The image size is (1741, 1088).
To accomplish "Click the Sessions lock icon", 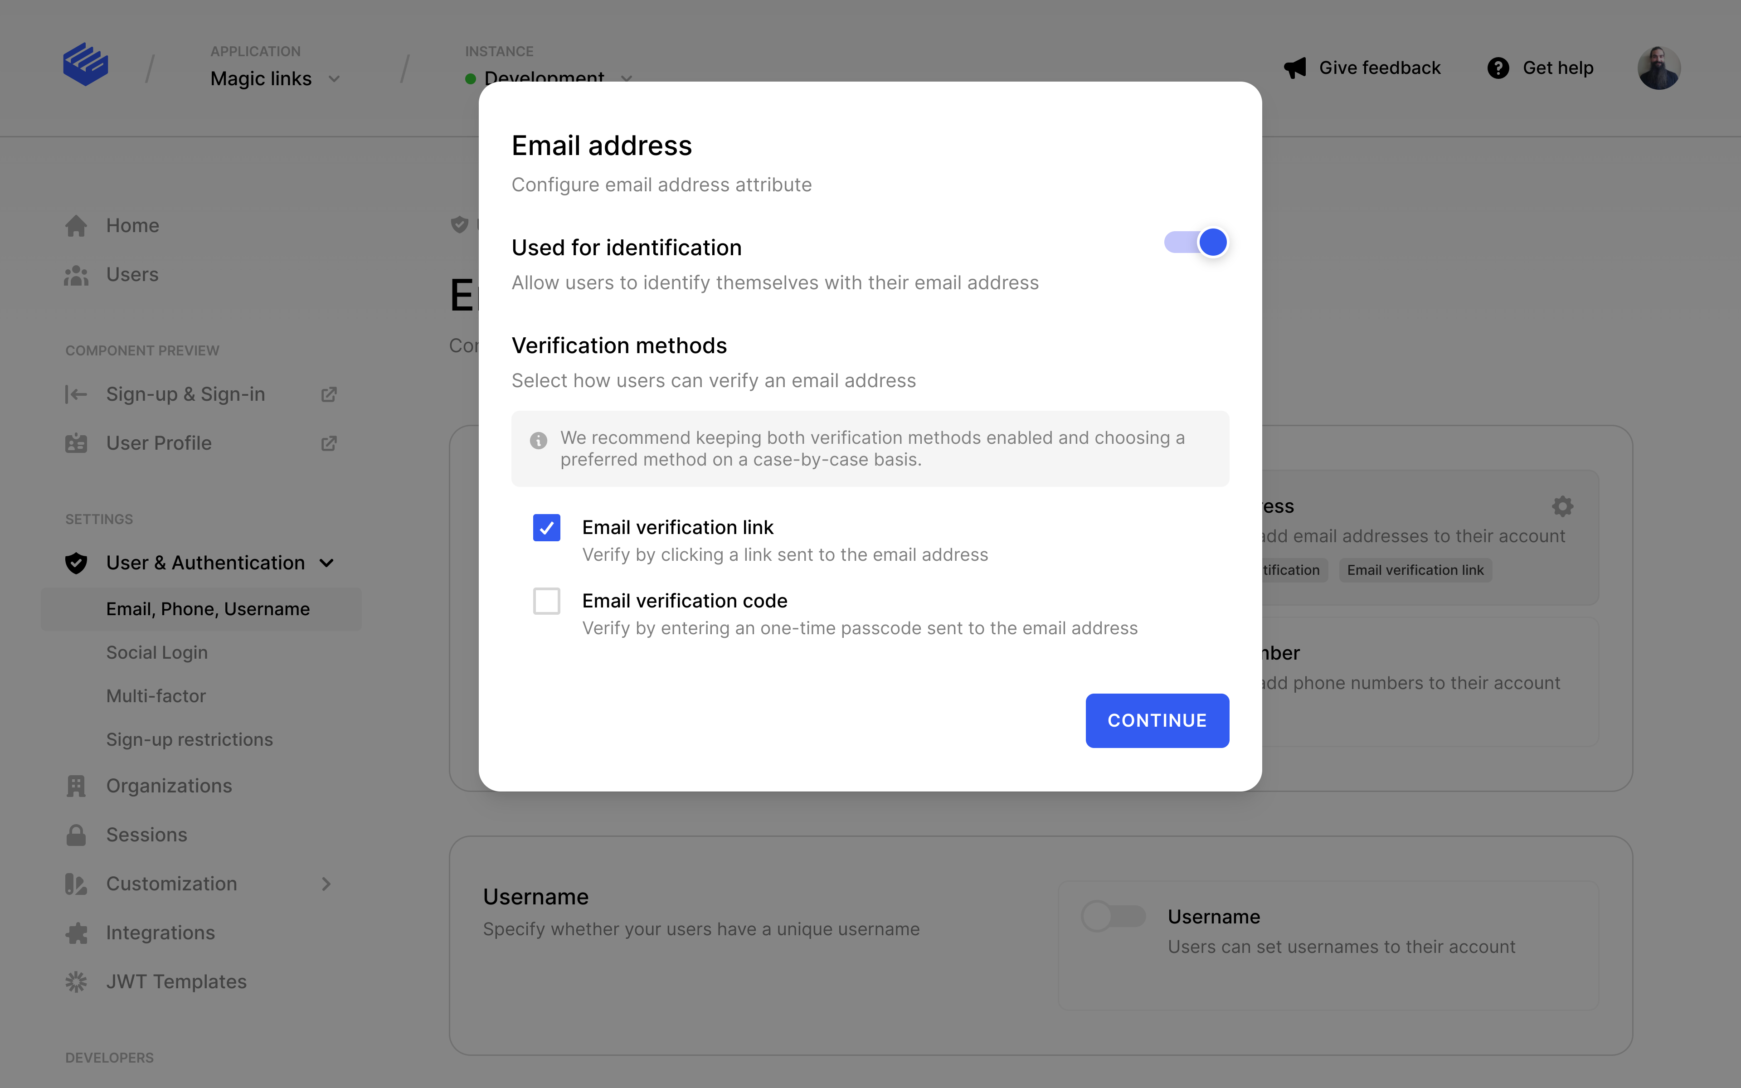I will (76, 835).
